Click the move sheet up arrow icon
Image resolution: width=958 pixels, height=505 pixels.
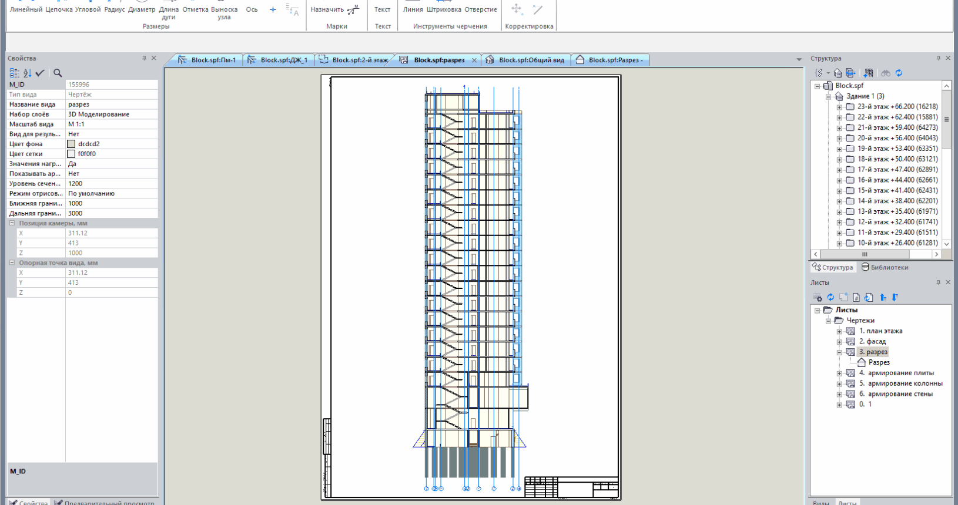(x=883, y=298)
